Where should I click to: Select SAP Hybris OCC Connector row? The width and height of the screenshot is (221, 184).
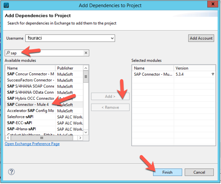tap(44, 98)
